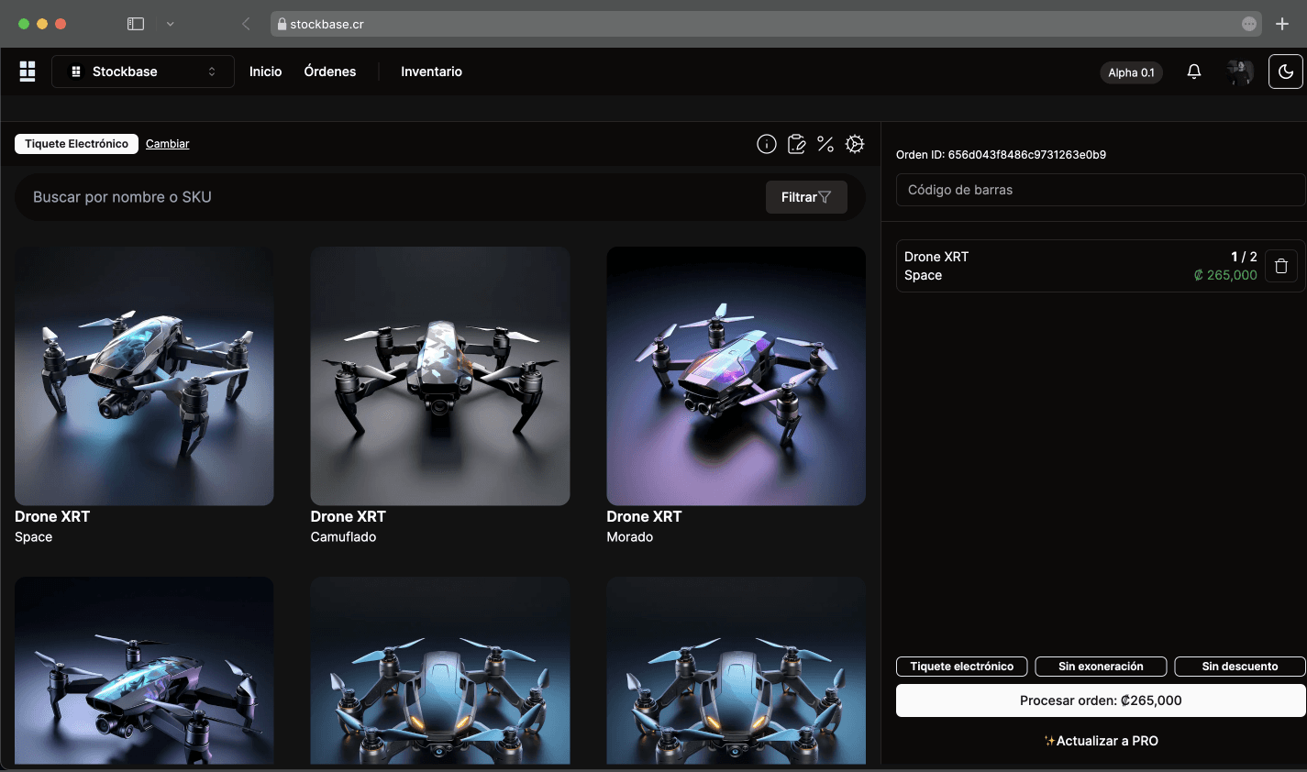
Task: Toggle dark mode moon button
Action: click(x=1285, y=72)
